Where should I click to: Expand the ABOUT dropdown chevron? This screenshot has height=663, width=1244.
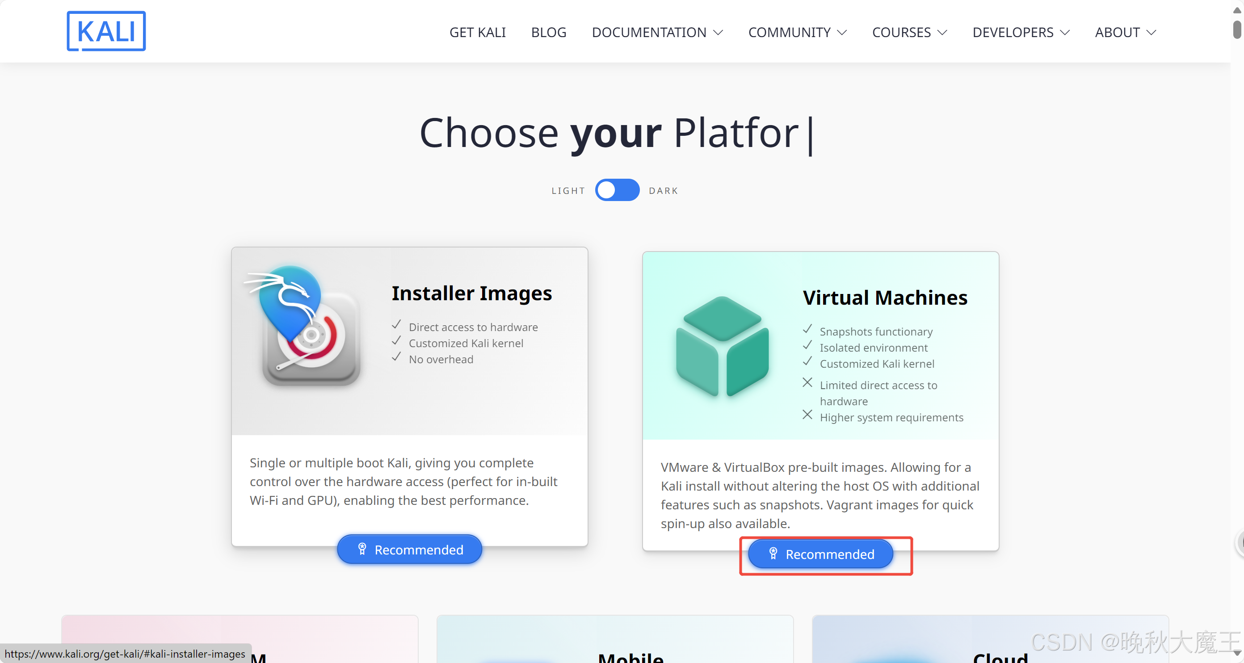(1151, 32)
